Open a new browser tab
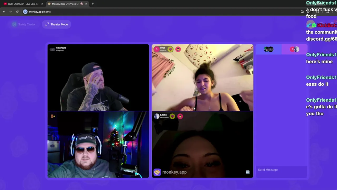This screenshot has width=337, height=190. click(x=93, y=4)
